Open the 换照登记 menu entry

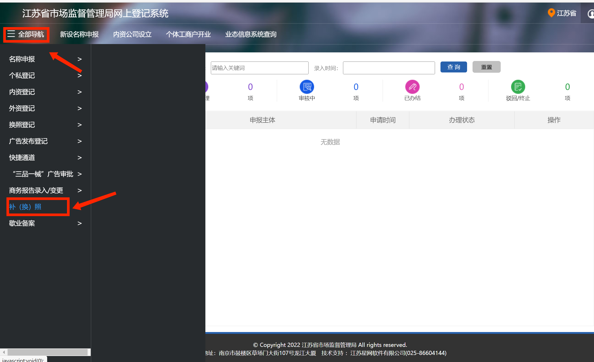click(x=22, y=125)
